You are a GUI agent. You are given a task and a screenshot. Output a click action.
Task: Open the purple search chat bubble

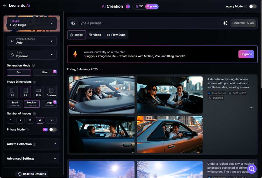click(x=252, y=169)
